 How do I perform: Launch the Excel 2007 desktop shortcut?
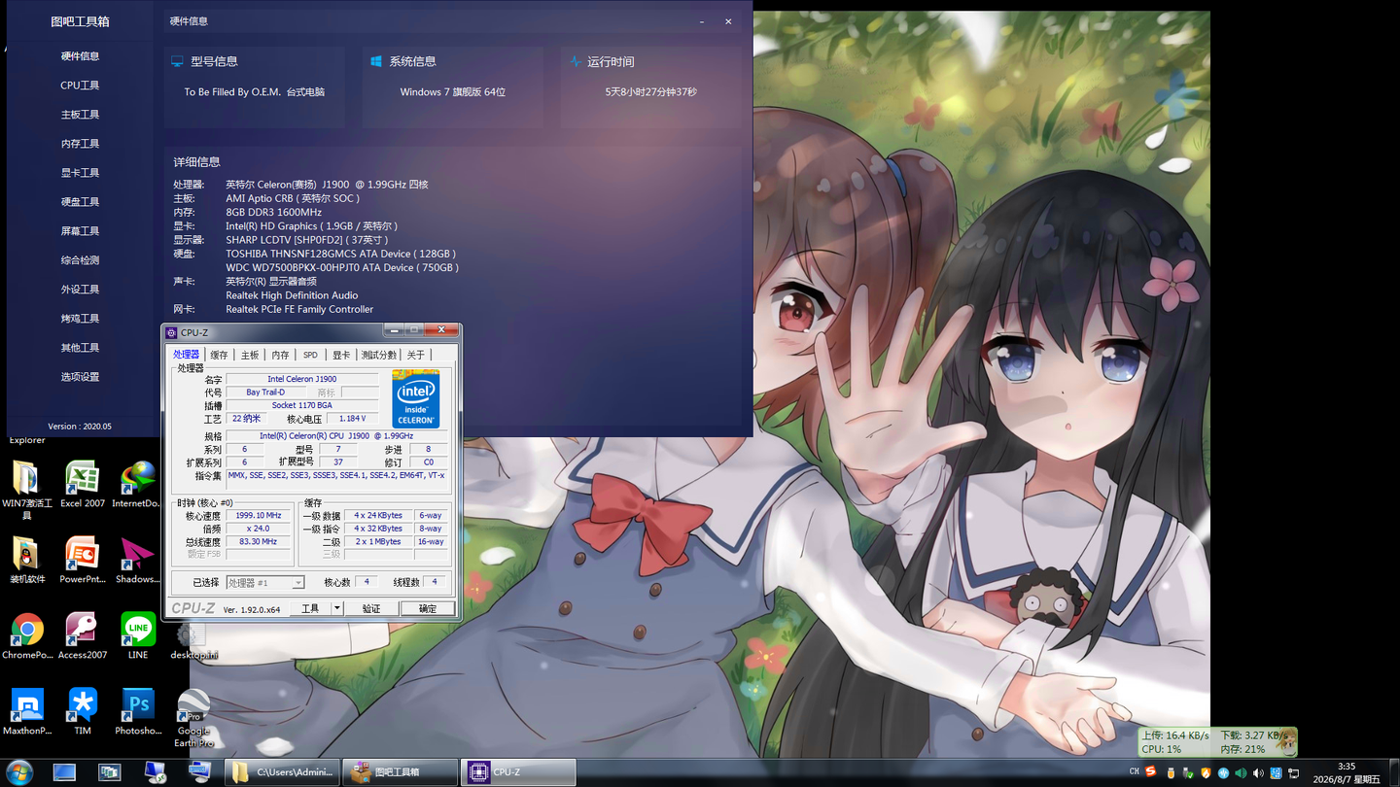click(x=83, y=484)
